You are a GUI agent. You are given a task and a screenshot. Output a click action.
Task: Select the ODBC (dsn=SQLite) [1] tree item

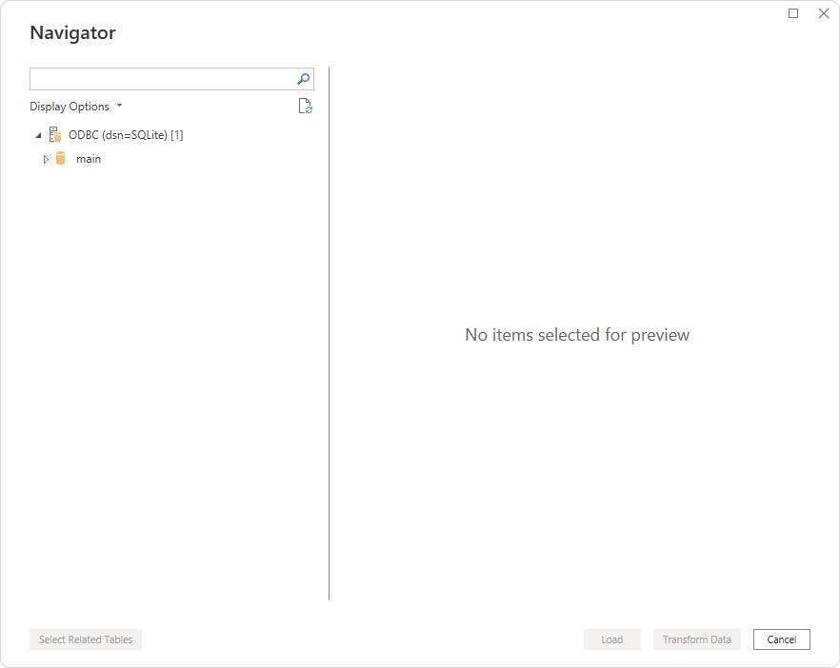(x=126, y=135)
